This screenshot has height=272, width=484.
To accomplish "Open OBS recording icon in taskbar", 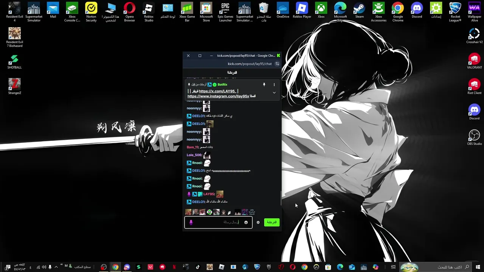I will coord(104,267).
